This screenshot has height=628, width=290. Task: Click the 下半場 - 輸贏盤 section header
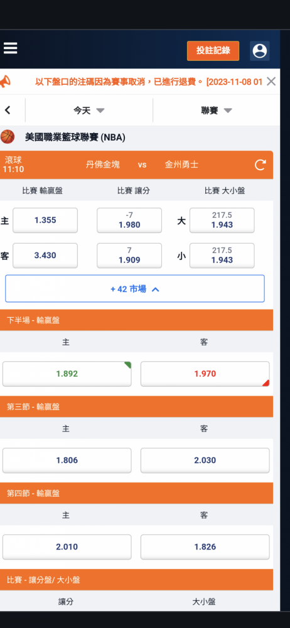(137, 320)
